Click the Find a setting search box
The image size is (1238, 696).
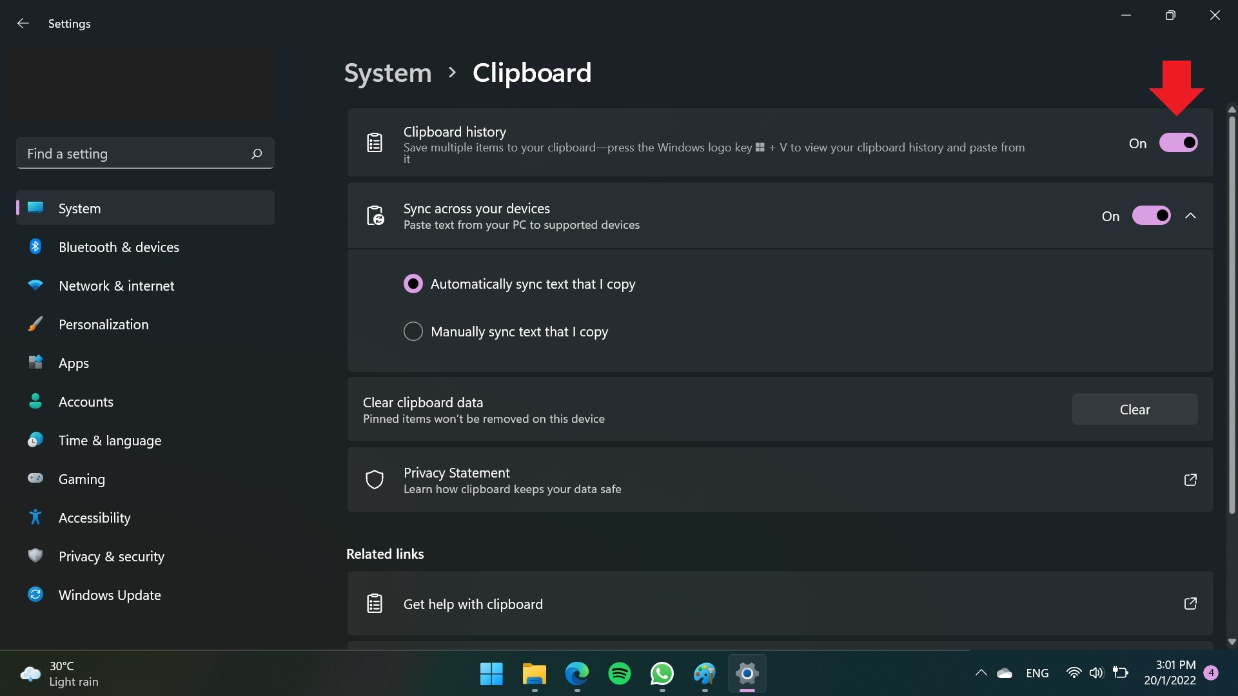coord(135,153)
